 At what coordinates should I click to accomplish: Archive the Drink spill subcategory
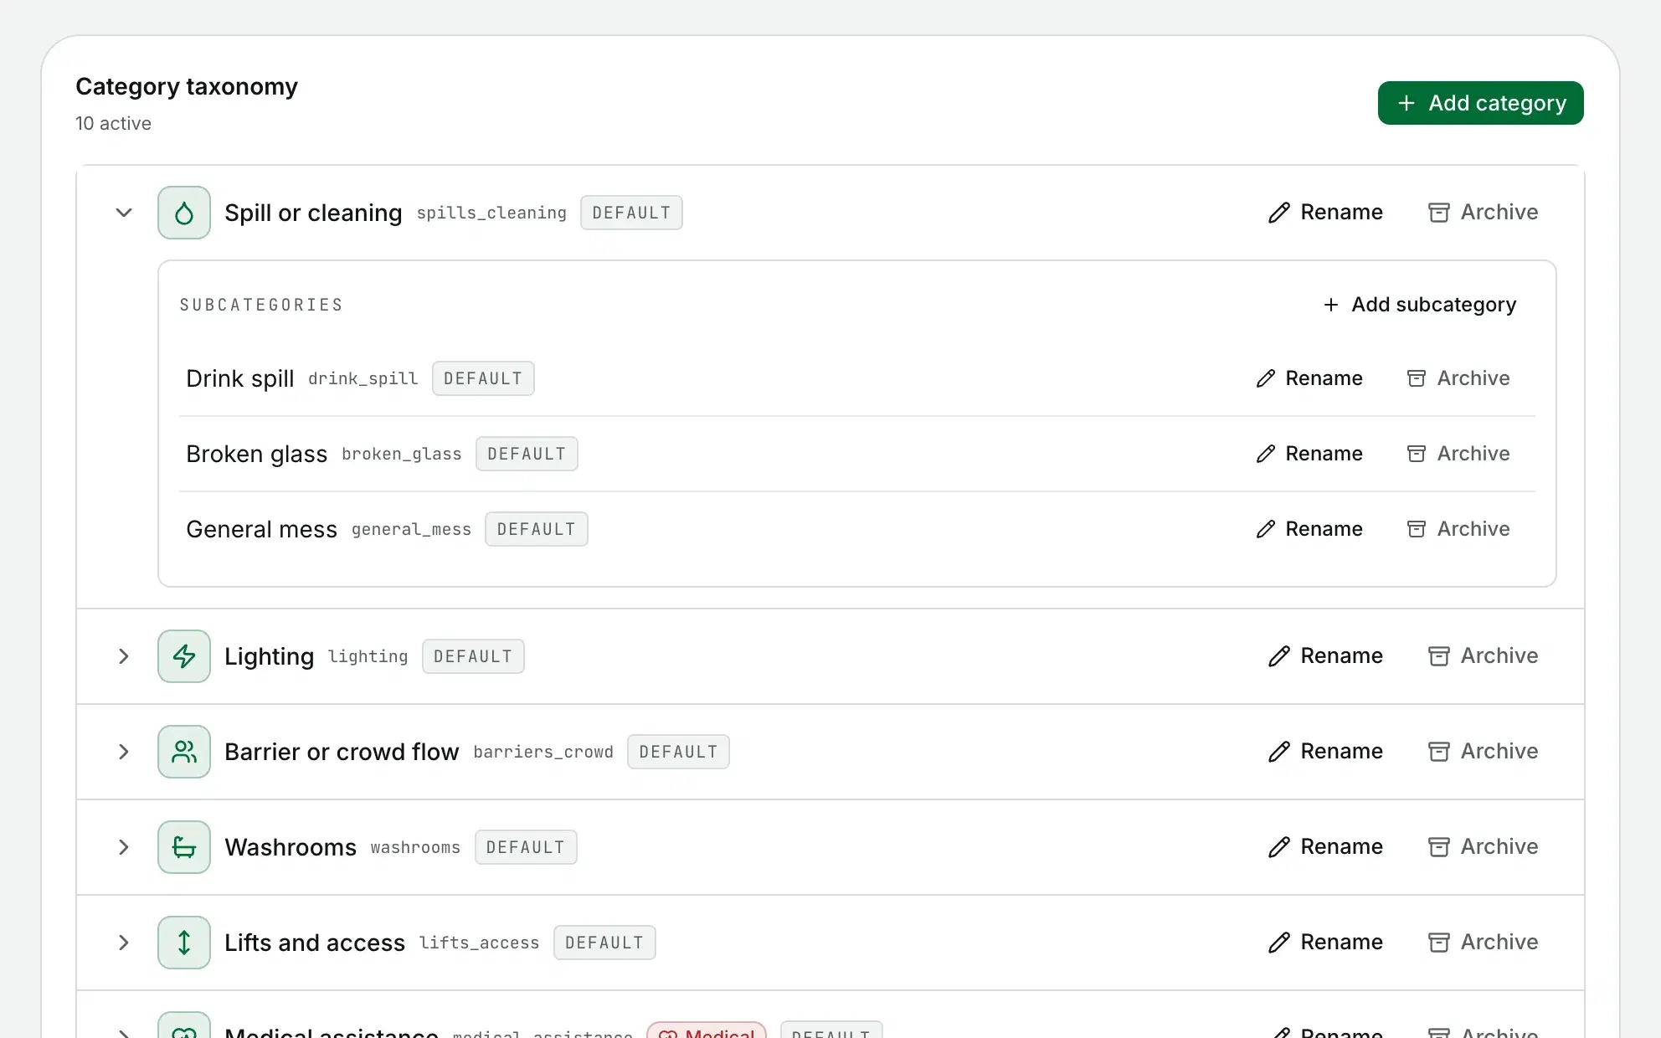[x=1458, y=378]
